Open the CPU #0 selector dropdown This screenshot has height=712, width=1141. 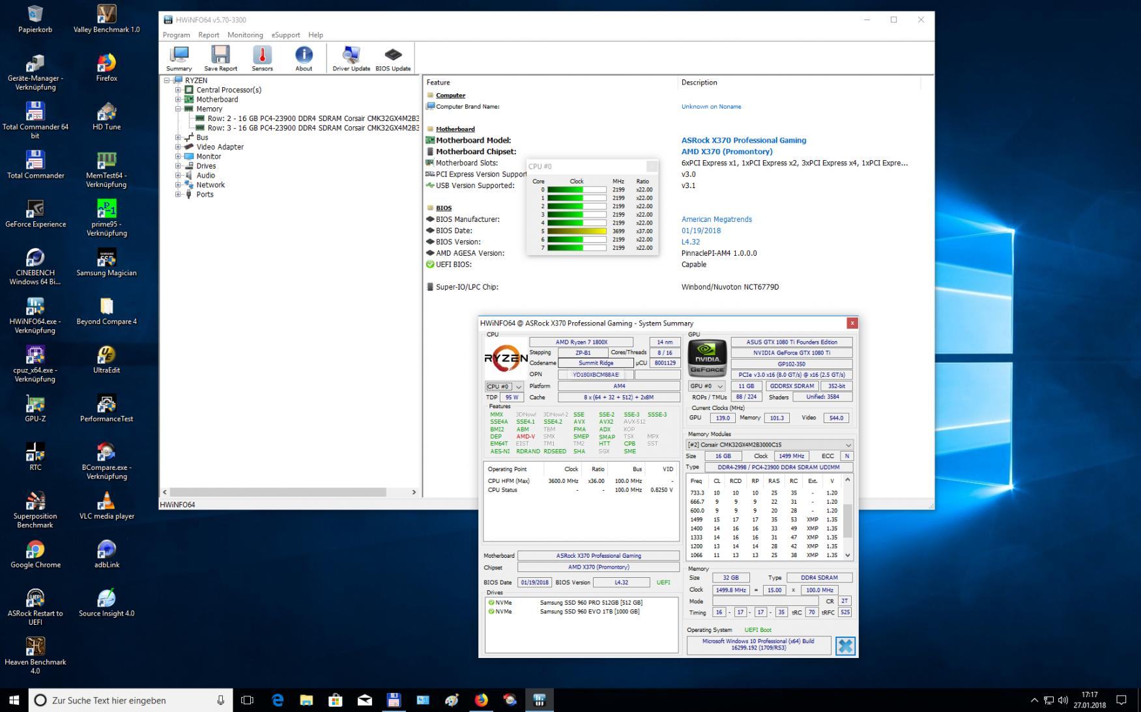click(x=504, y=387)
